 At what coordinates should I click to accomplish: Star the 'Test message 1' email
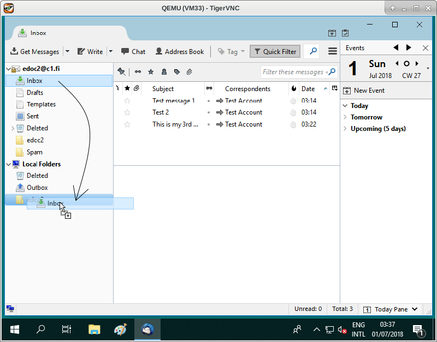tap(127, 101)
